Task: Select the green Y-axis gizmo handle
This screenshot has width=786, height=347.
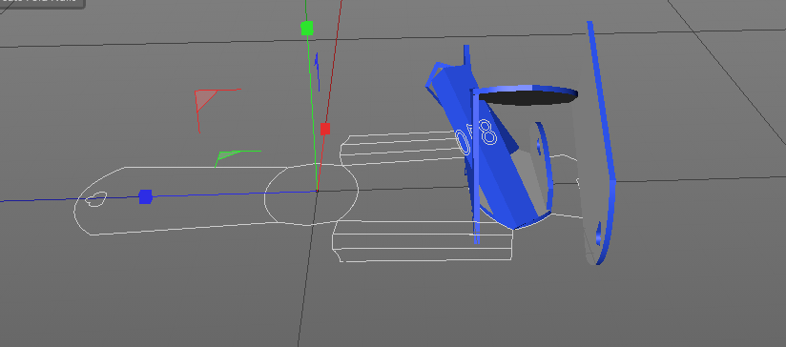Action: click(x=307, y=28)
